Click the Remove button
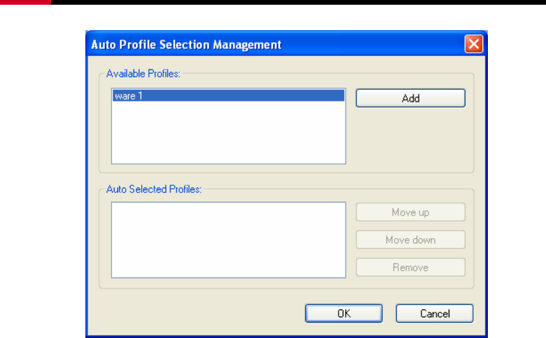This screenshot has width=546, height=338. (411, 267)
